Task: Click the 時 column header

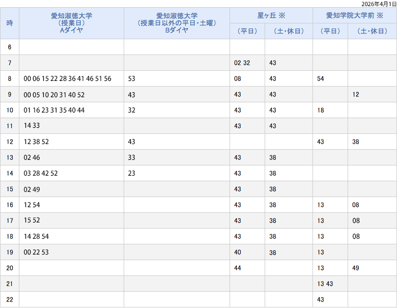Action: 10,23
